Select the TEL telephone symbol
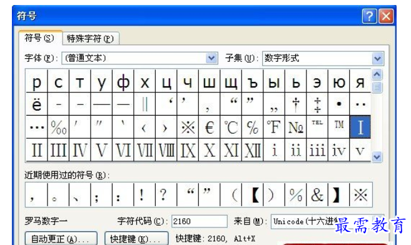This screenshot has width=411, height=245. point(317,127)
